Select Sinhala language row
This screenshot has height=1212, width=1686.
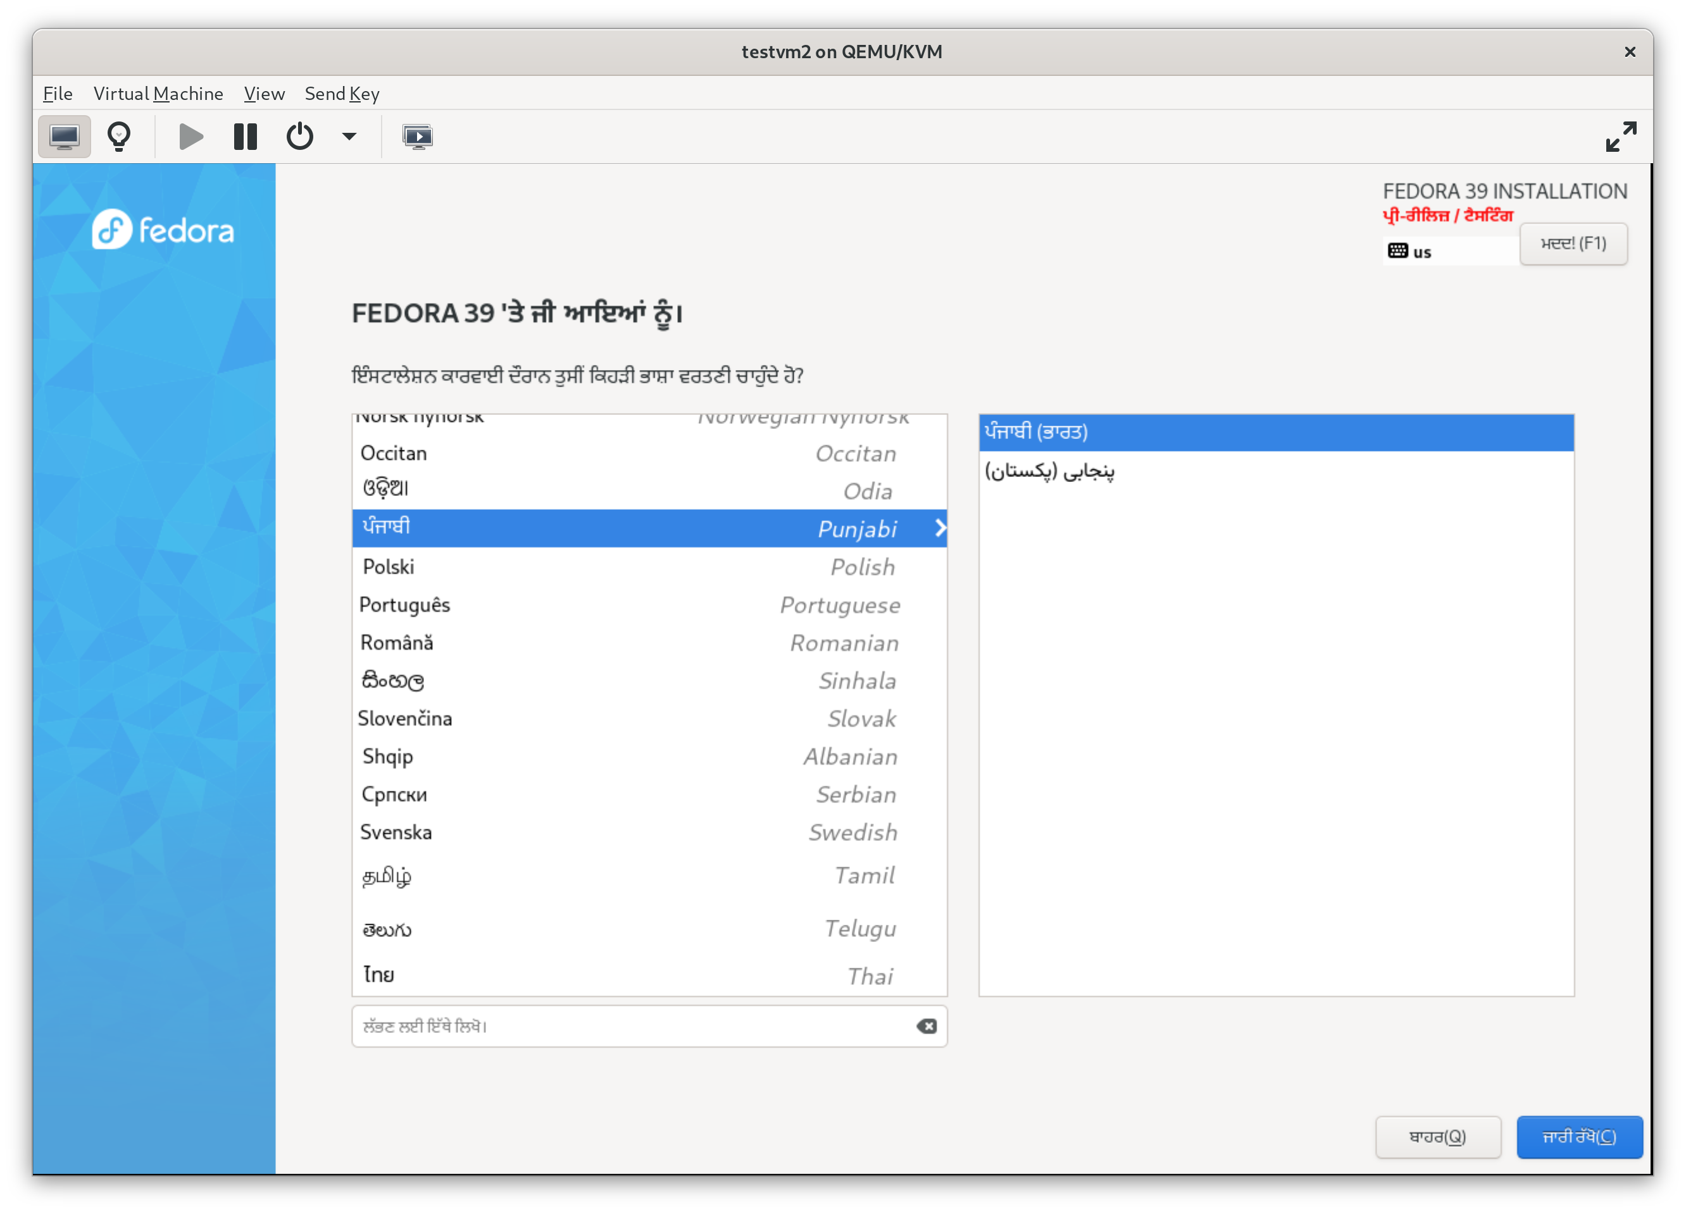click(650, 681)
